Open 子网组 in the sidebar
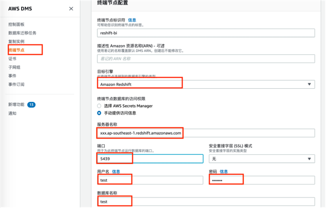 pos(15,67)
